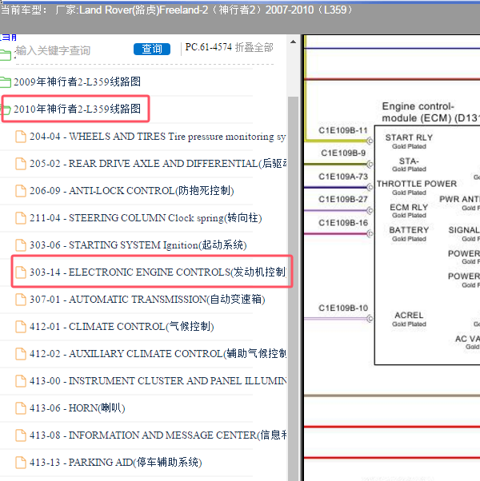This screenshot has height=481, width=480.
Task: Expand the 2009年神行者2-L359线路图 folder
Action: [77, 82]
